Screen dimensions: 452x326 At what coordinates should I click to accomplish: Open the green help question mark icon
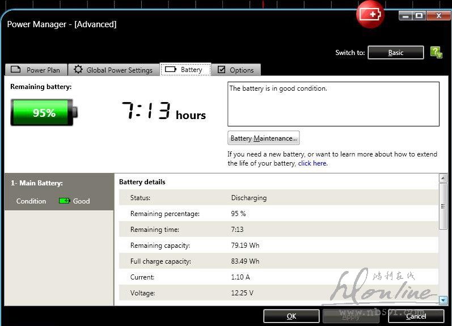pyautogui.click(x=436, y=52)
